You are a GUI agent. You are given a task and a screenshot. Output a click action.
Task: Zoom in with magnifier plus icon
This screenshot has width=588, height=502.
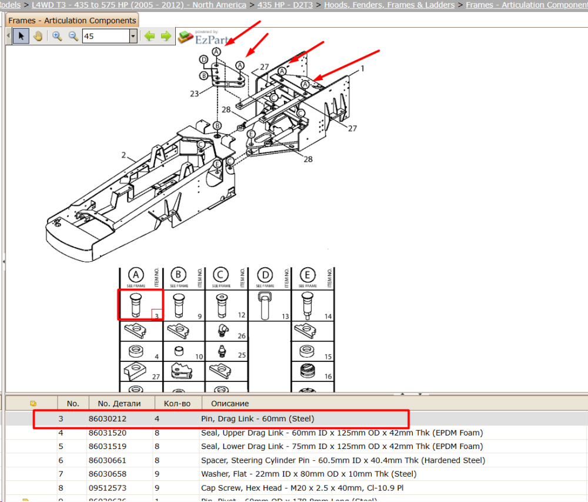pos(57,36)
